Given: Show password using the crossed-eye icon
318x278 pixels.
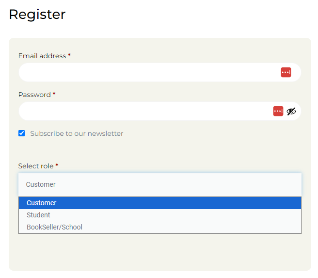Looking at the screenshot, I should point(291,111).
